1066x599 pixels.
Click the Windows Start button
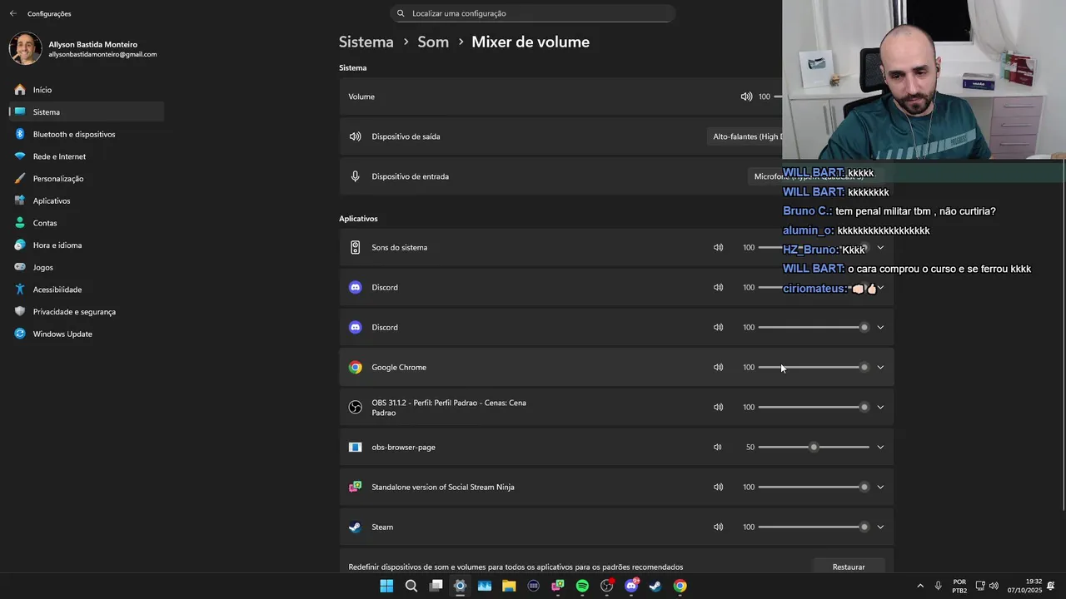point(386,586)
